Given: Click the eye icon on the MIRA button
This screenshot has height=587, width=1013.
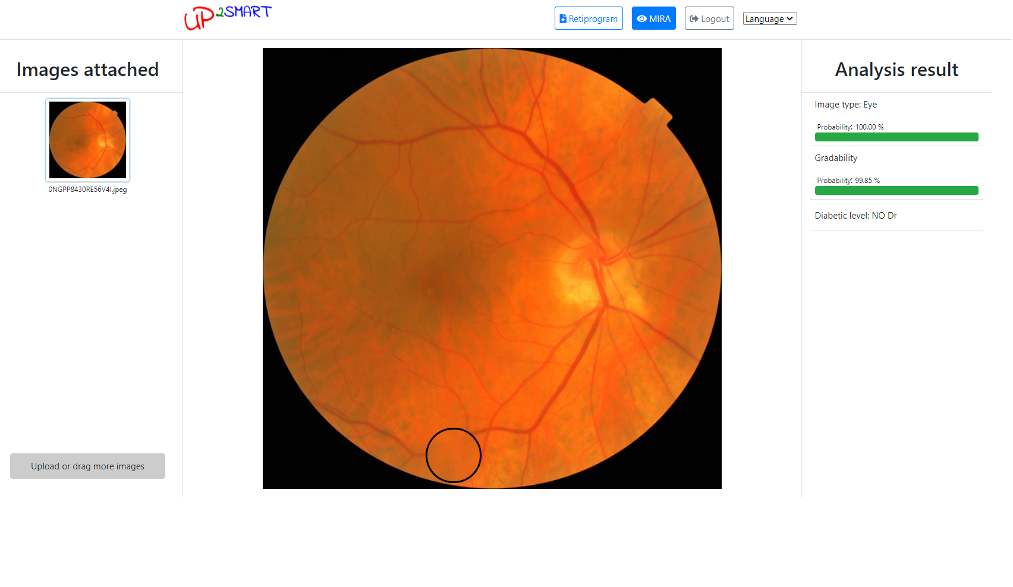Looking at the screenshot, I should pyautogui.click(x=641, y=19).
